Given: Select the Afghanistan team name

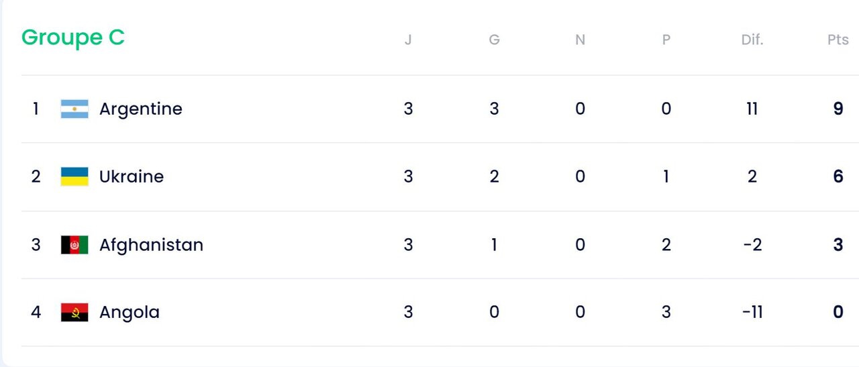Looking at the screenshot, I should [x=151, y=245].
